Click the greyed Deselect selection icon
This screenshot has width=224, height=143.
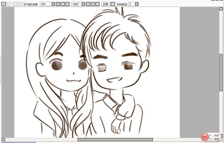point(15,4)
